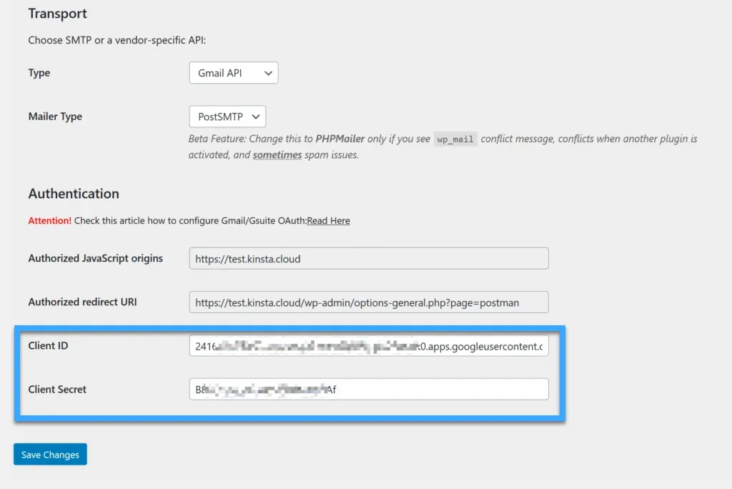Click the Attention! warning text
Image resolution: width=732 pixels, height=489 pixels.
[49, 220]
